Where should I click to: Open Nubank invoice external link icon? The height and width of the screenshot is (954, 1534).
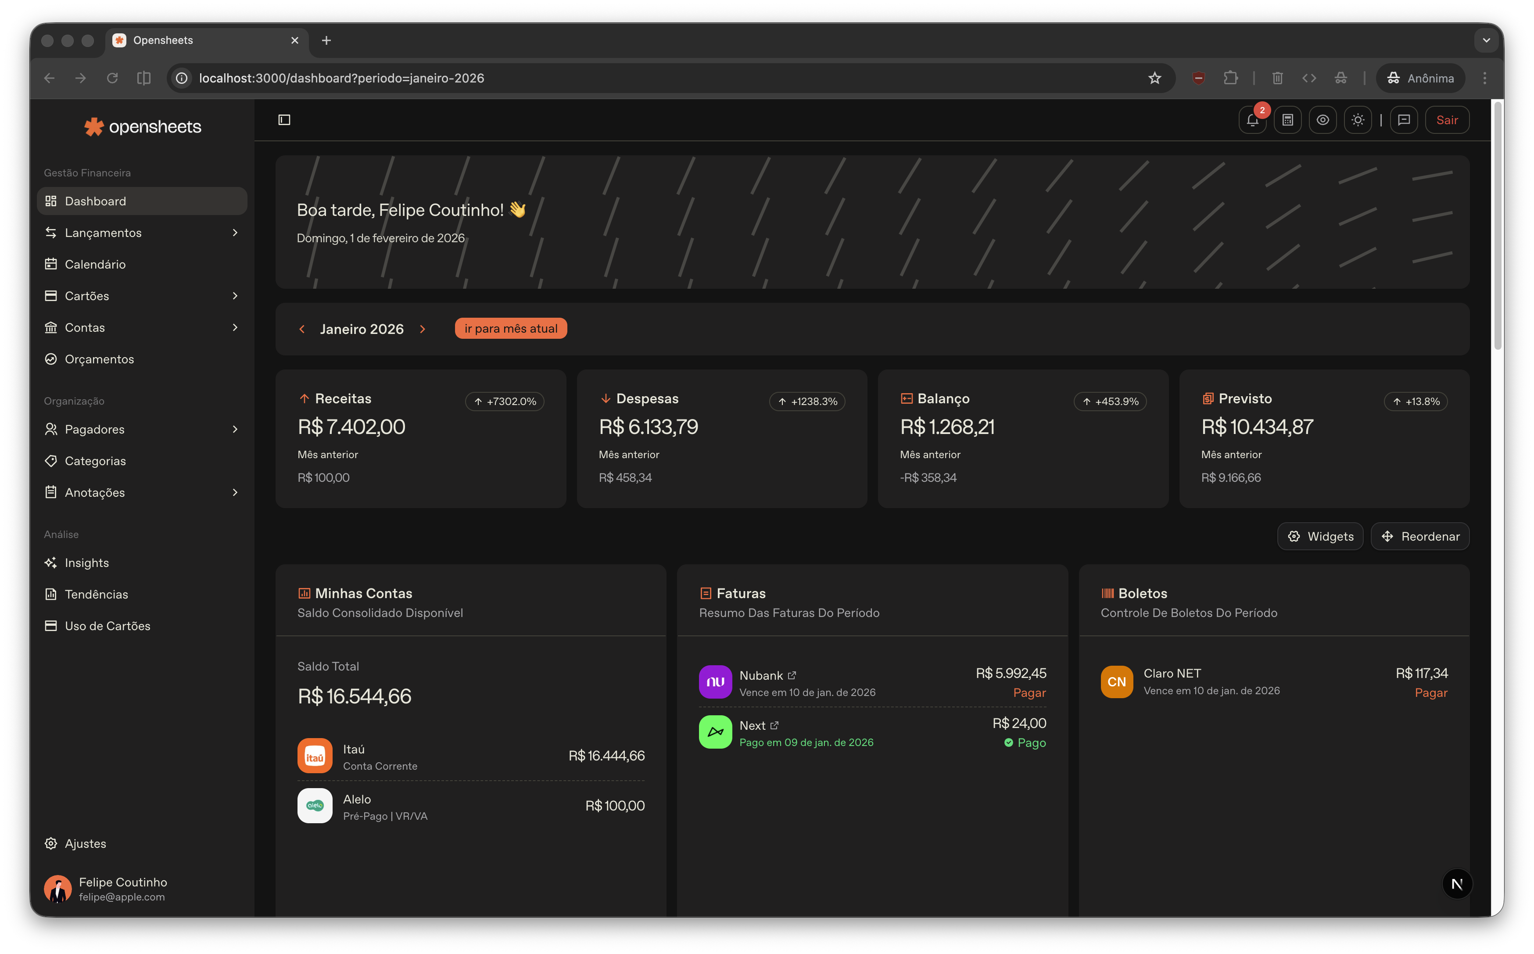(792, 675)
